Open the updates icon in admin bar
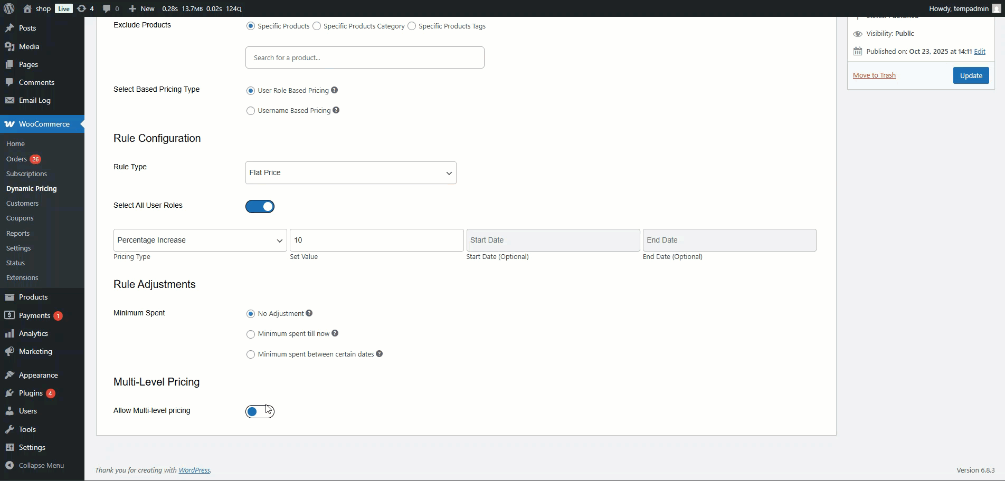The width and height of the screenshot is (1005, 481). pos(82,8)
